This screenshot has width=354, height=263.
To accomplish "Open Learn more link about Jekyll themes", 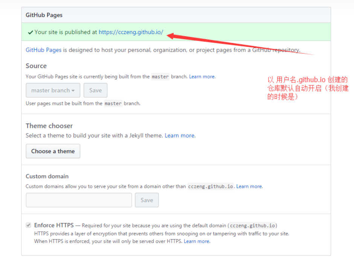I will 180,135.
